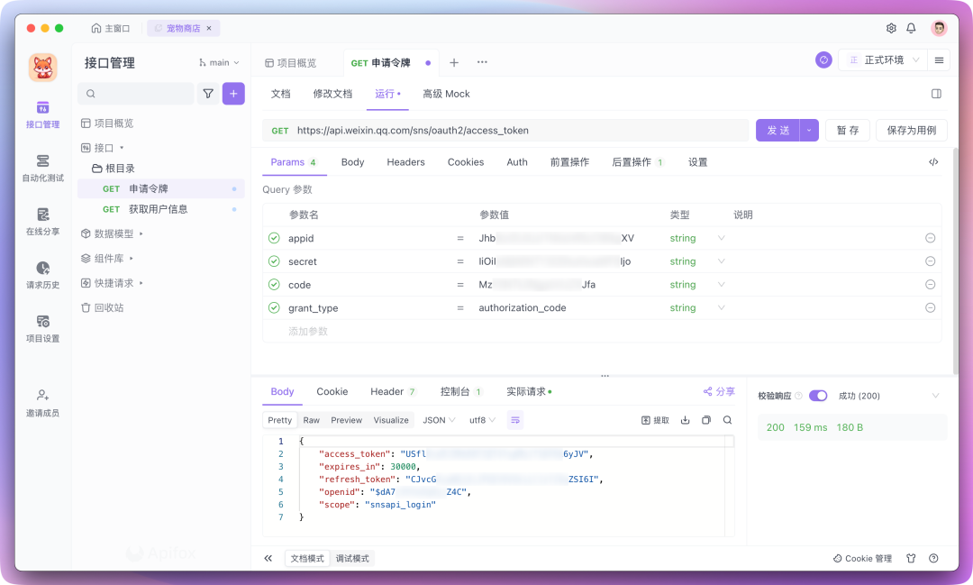Viewport: 973px width, 585px height.
Task: Remove the appid parameter row
Action: [x=930, y=238]
